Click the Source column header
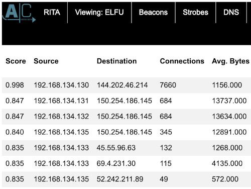 [46, 61]
